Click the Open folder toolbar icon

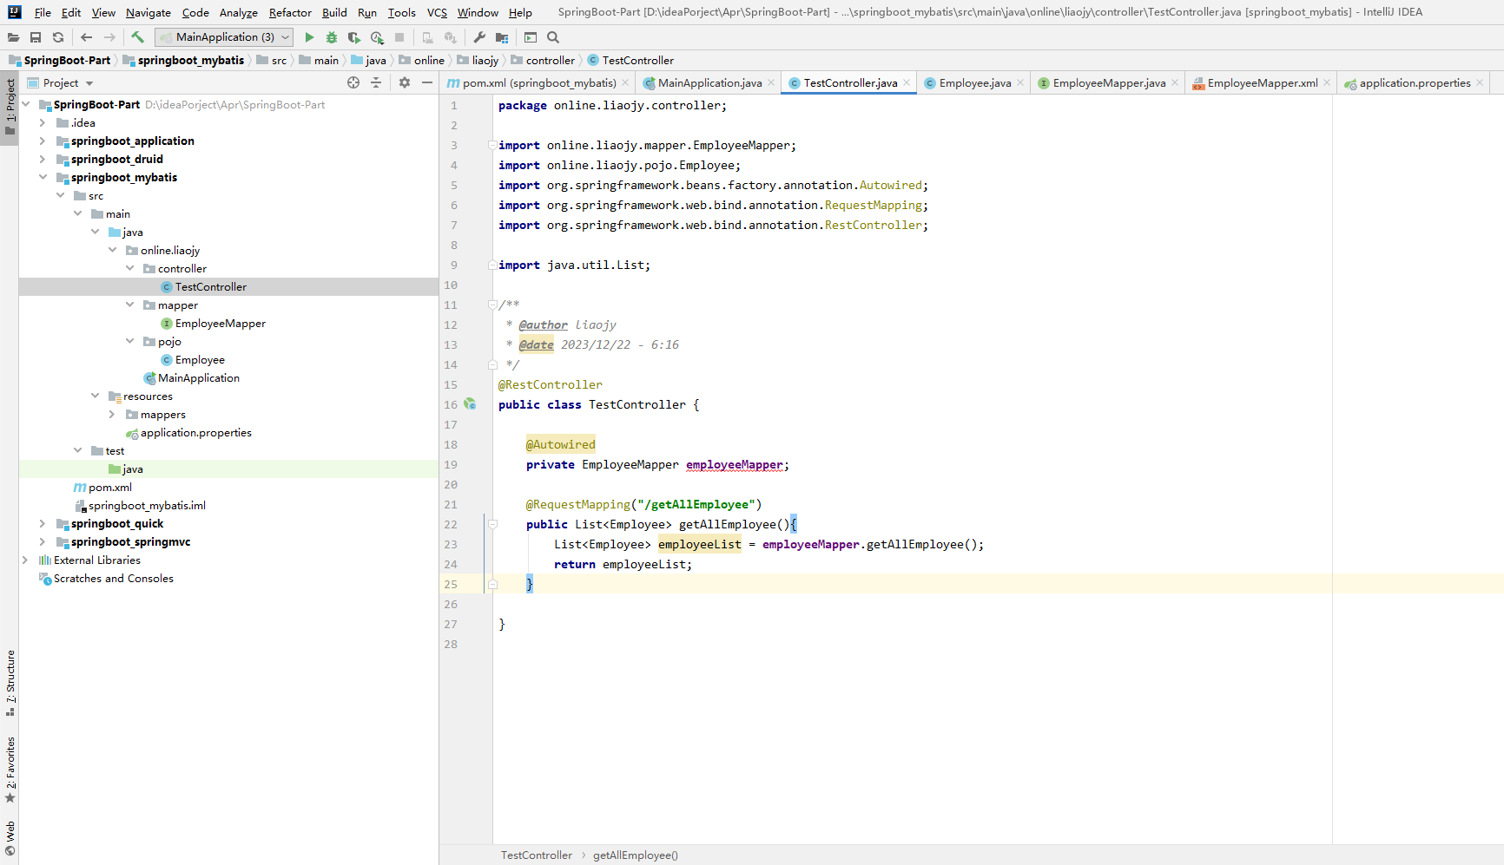[x=13, y=37]
